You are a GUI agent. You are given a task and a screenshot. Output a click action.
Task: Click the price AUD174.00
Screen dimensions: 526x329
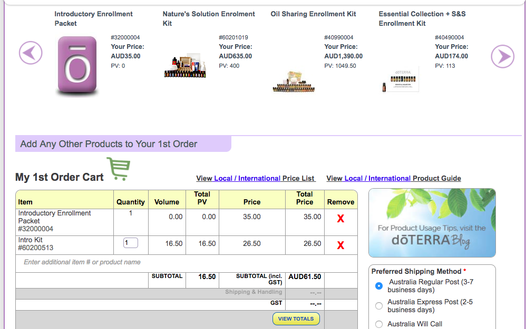pos(452,56)
